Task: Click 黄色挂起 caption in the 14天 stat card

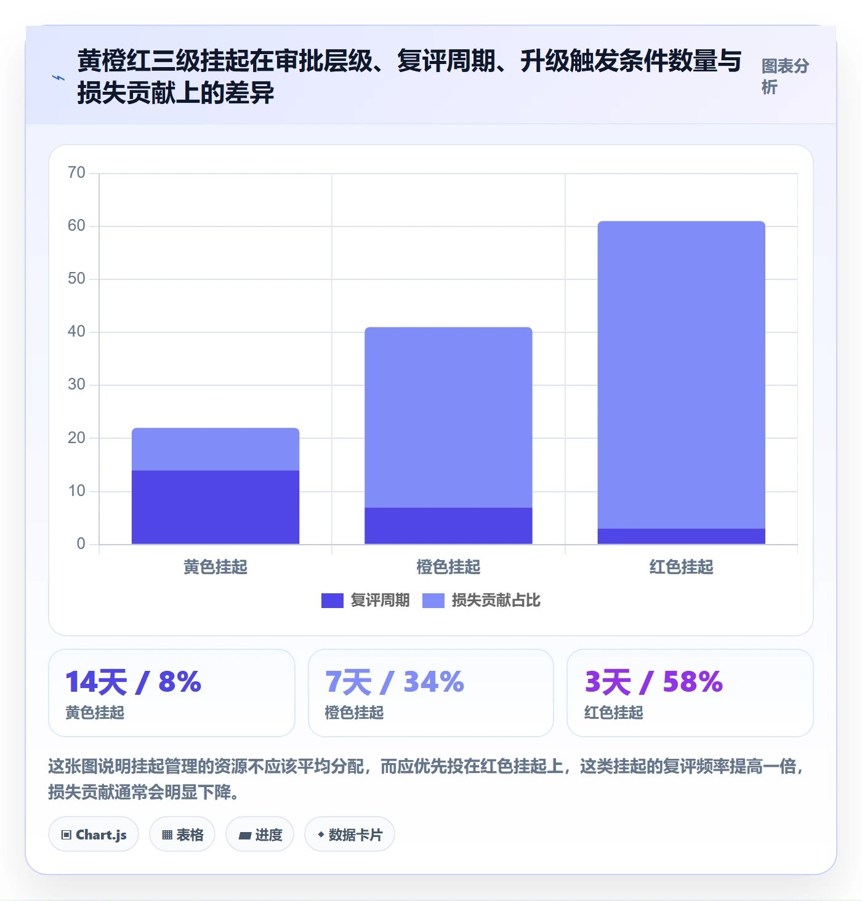Action: point(95,713)
